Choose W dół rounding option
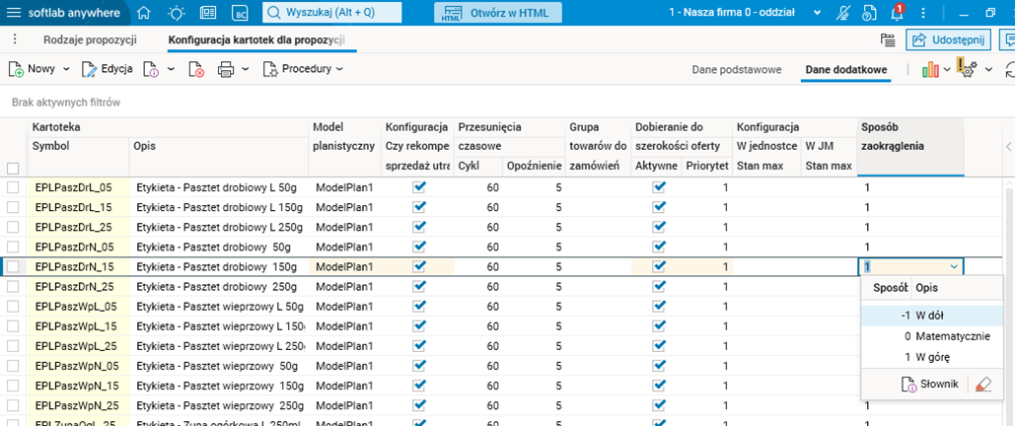Viewport: 1015px width, 426px height. pos(931,316)
